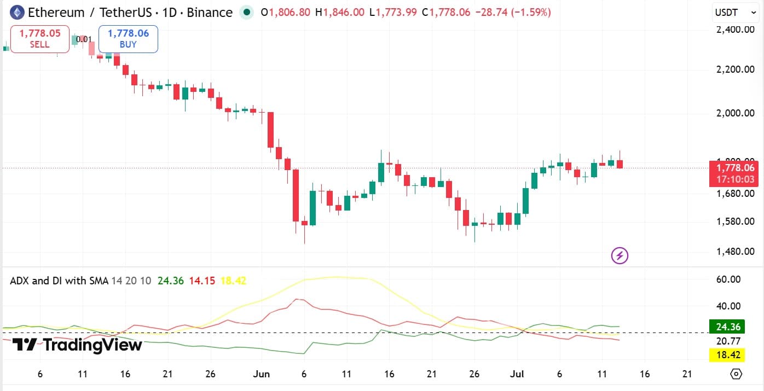Open the USDT currency dropdown
The image size is (764, 391).
pos(735,12)
